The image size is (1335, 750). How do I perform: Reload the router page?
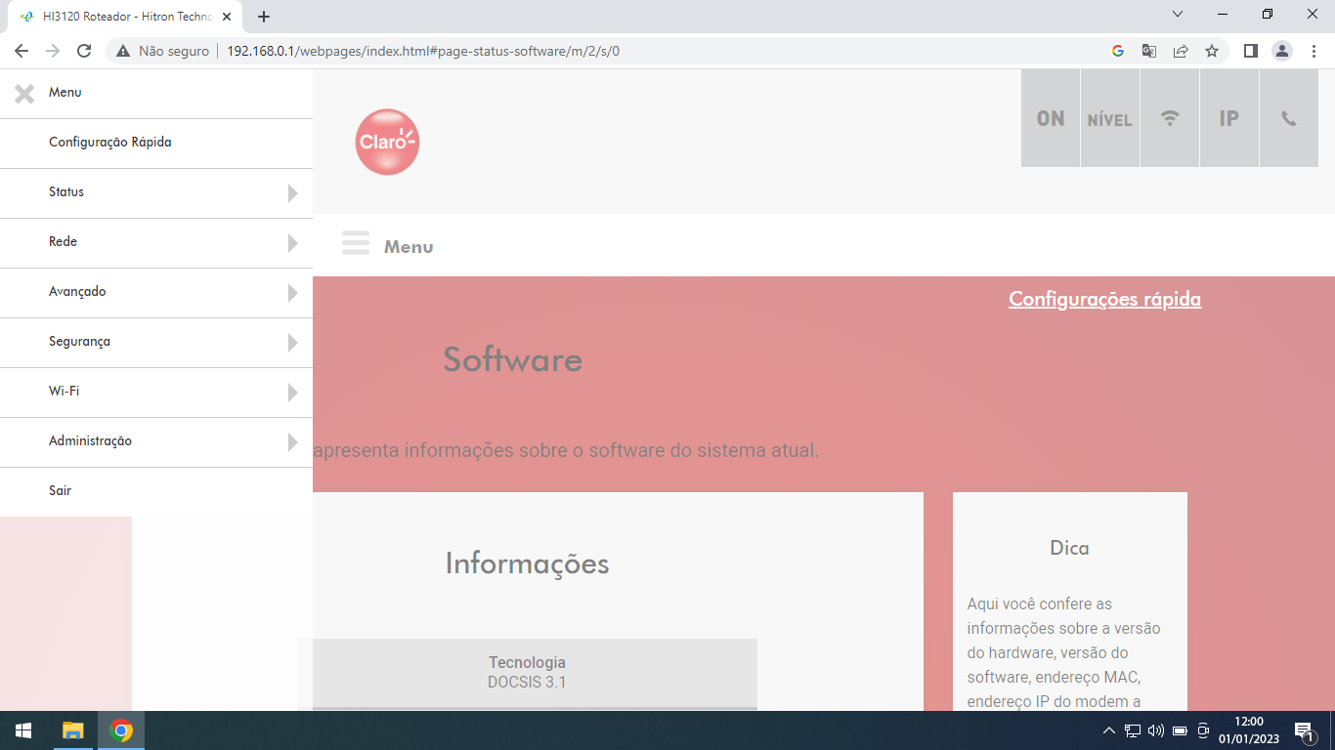[84, 51]
